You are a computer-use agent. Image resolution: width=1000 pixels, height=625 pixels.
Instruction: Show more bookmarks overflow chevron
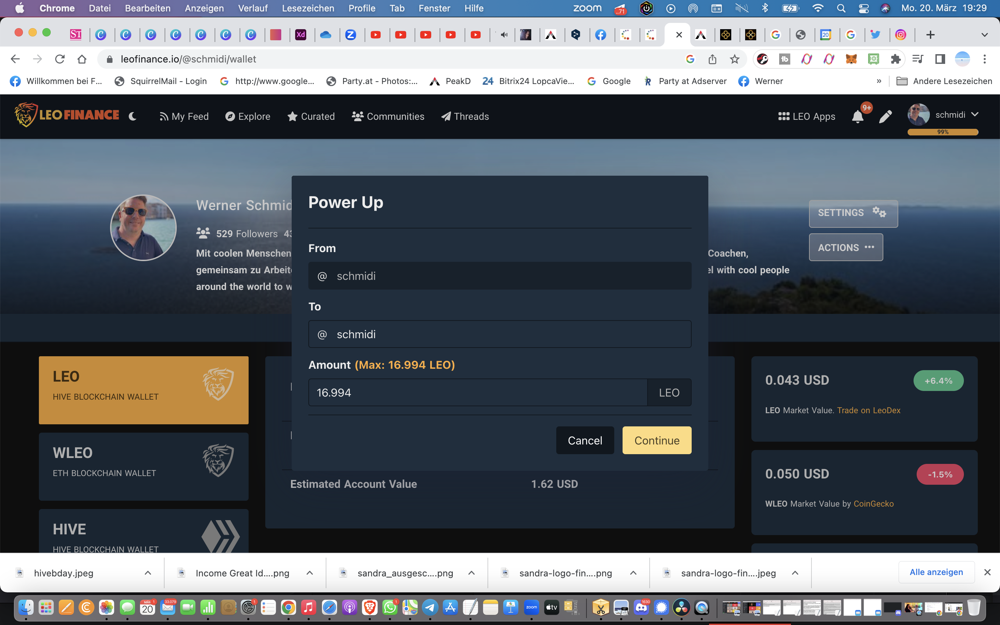[879, 82]
